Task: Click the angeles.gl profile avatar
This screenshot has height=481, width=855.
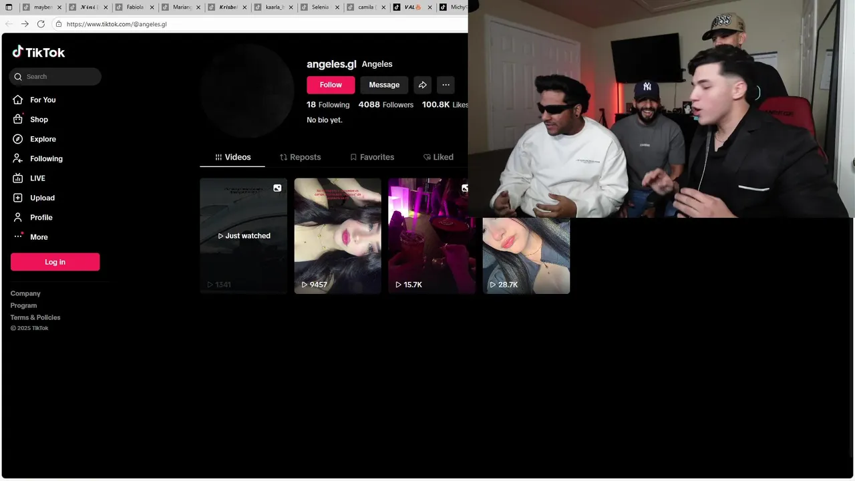Action: 247,91
